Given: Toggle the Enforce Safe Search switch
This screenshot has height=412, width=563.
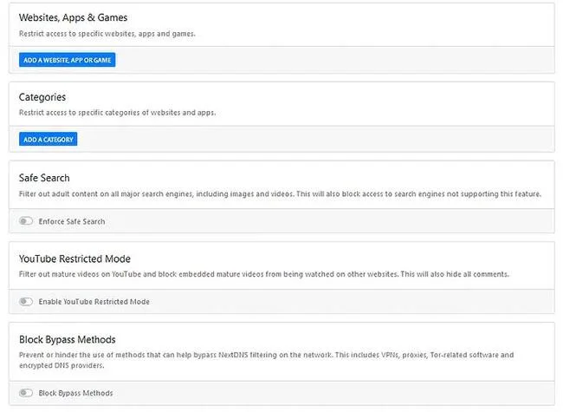Looking at the screenshot, I should [26, 220].
